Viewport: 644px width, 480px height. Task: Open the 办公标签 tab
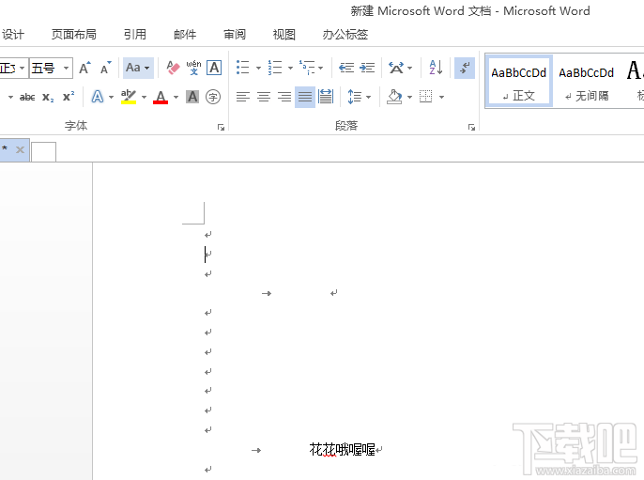[345, 35]
